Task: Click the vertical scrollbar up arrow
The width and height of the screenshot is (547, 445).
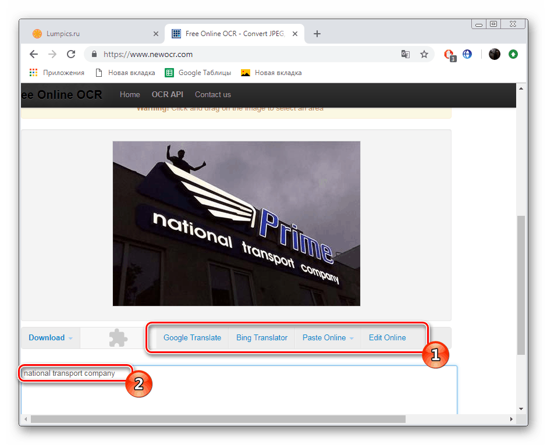Action: 521,88
